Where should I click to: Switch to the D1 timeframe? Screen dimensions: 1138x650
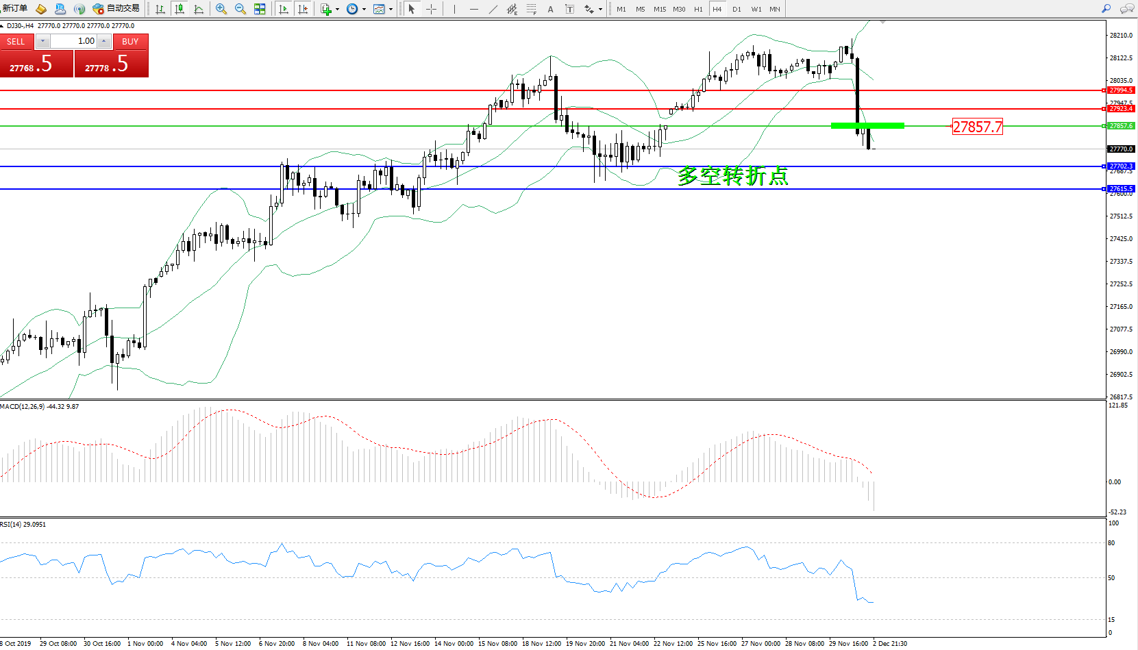tap(737, 9)
